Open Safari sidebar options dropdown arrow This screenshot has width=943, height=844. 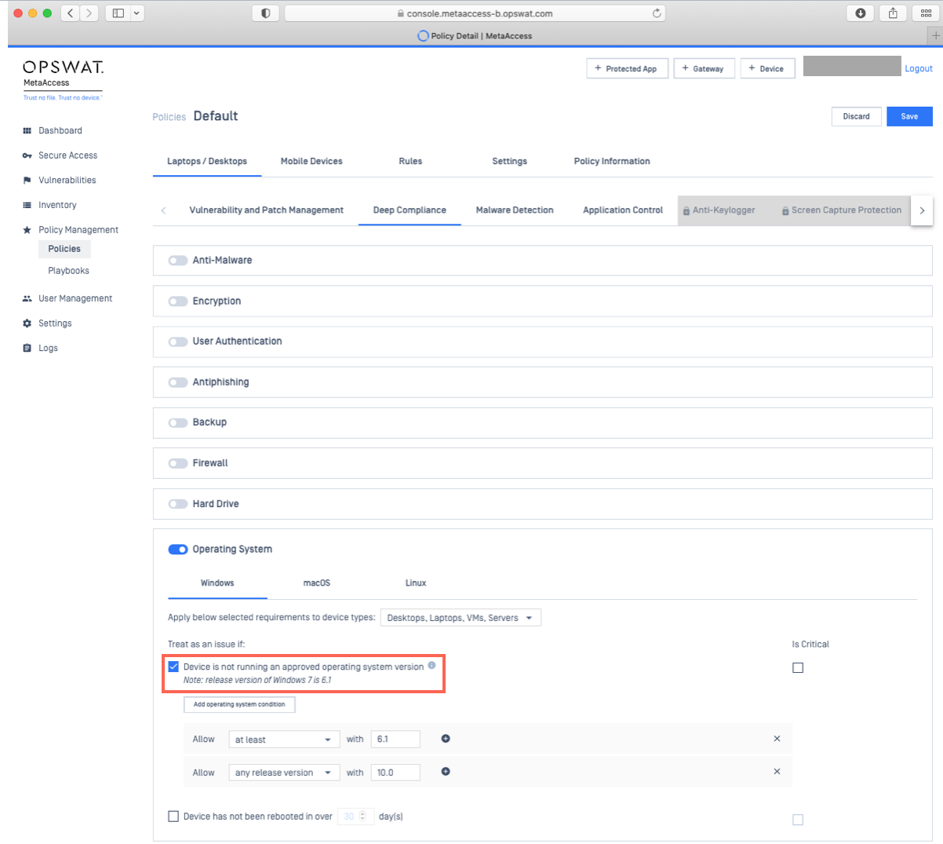137,13
